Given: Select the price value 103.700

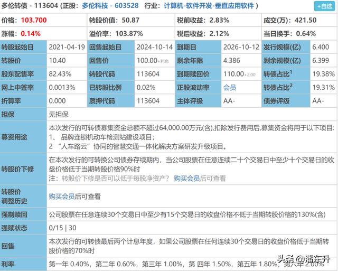Looking at the screenshot, I should pos(34,20).
